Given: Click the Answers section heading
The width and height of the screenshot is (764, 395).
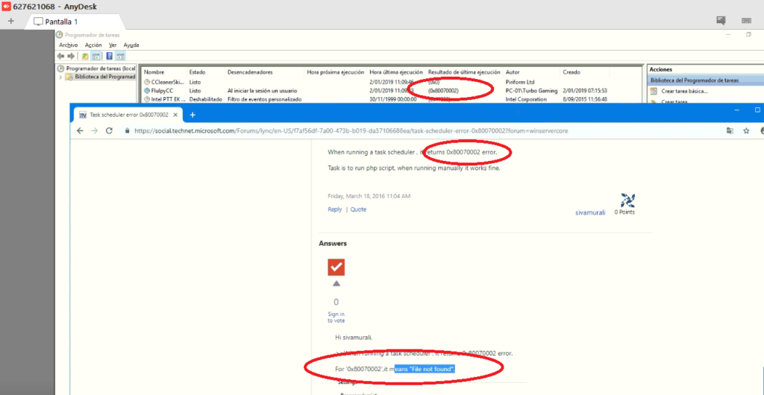Looking at the screenshot, I should [333, 243].
